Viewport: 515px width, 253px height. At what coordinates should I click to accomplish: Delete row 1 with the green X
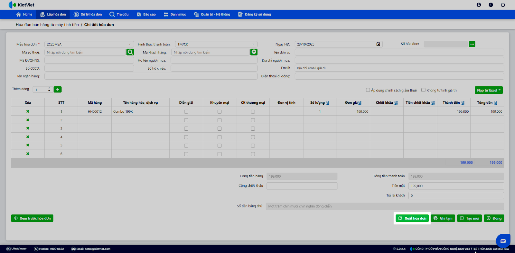tap(28, 111)
